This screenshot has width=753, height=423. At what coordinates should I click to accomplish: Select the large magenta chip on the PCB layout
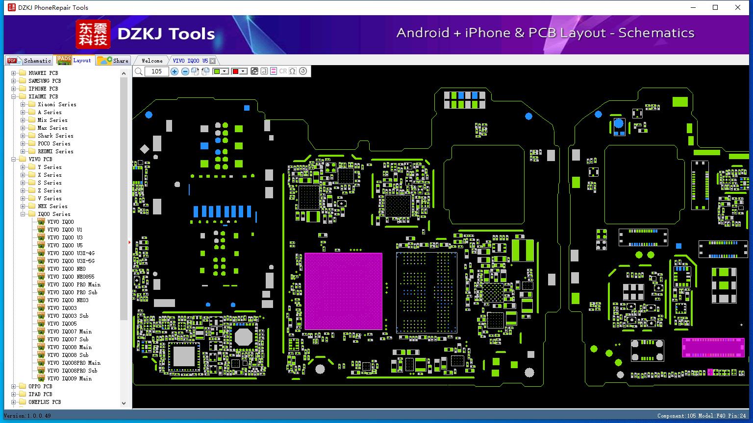coord(343,291)
